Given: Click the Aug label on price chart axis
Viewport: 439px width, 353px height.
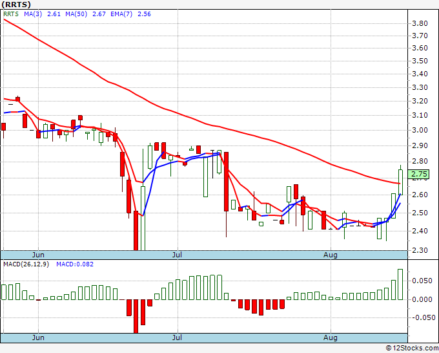Looking at the screenshot, I should click(331, 255).
